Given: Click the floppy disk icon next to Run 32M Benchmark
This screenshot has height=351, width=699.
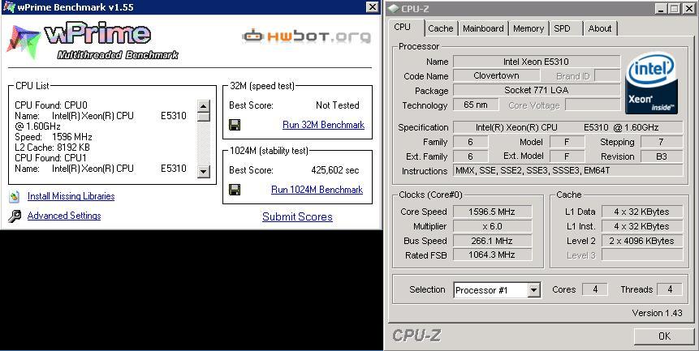Looking at the screenshot, I should point(235,125).
